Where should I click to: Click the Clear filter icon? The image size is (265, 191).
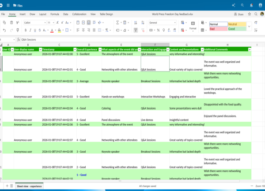(143, 30)
